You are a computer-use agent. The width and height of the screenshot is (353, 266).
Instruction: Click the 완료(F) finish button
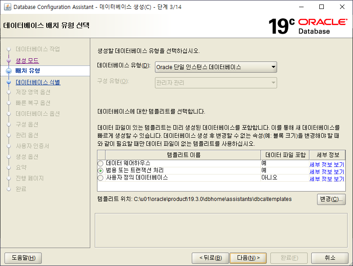coord(289,257)
